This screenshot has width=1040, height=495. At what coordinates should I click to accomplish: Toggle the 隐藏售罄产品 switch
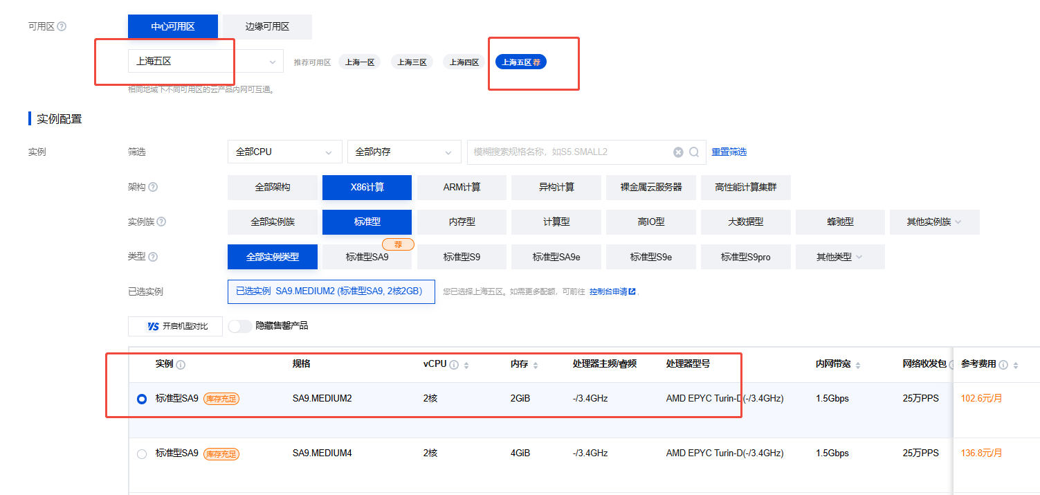240,325
